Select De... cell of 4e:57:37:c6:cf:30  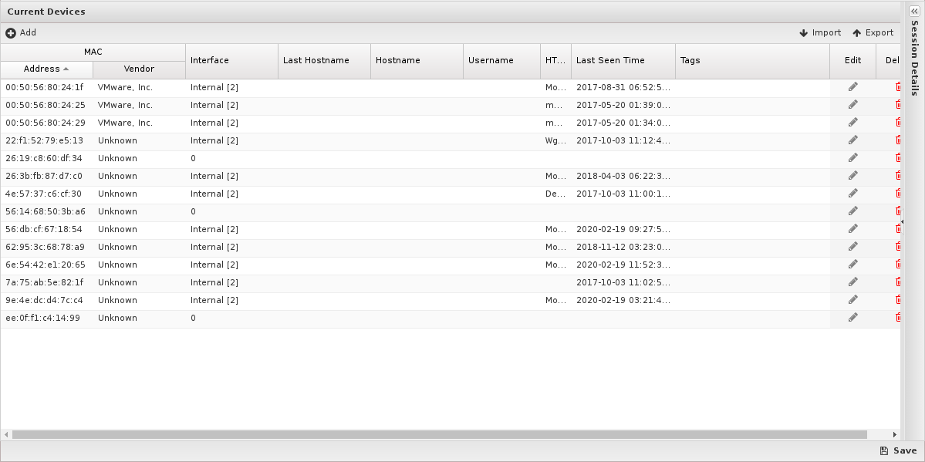pyautogui.click(x=555, y=194)
